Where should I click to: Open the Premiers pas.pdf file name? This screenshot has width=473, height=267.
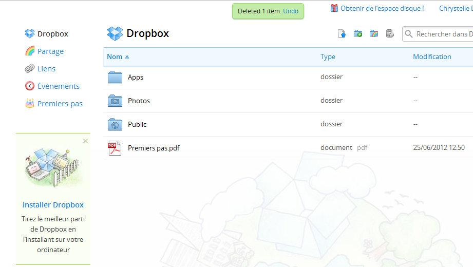coord(154,148)
